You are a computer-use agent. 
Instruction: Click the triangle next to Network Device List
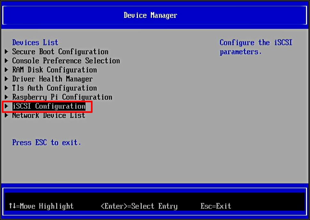coord(6,115)
